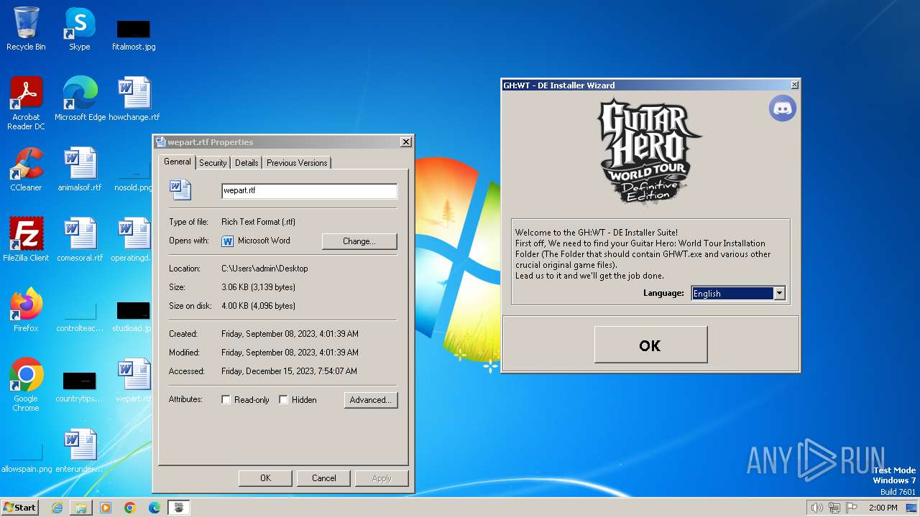Select FileZilla Client desktop shortcut
The image size is (920, 517).
coord(26,239)
